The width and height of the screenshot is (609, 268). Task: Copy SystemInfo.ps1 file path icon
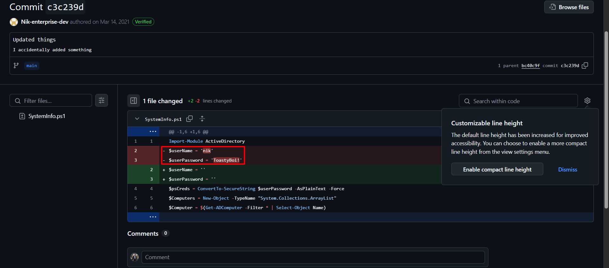tap(189, 119)
